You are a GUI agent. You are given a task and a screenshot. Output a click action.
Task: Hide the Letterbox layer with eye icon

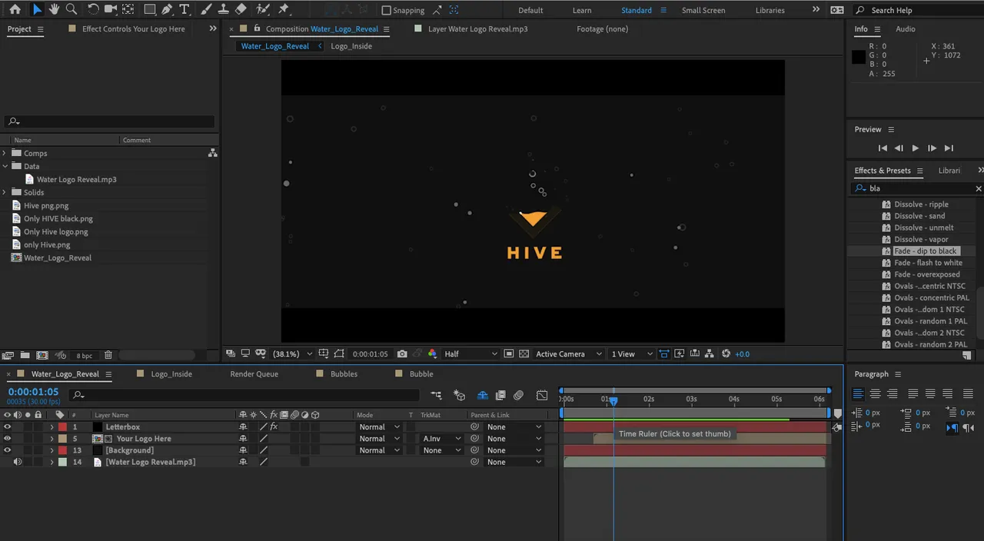tap(8, 427)
